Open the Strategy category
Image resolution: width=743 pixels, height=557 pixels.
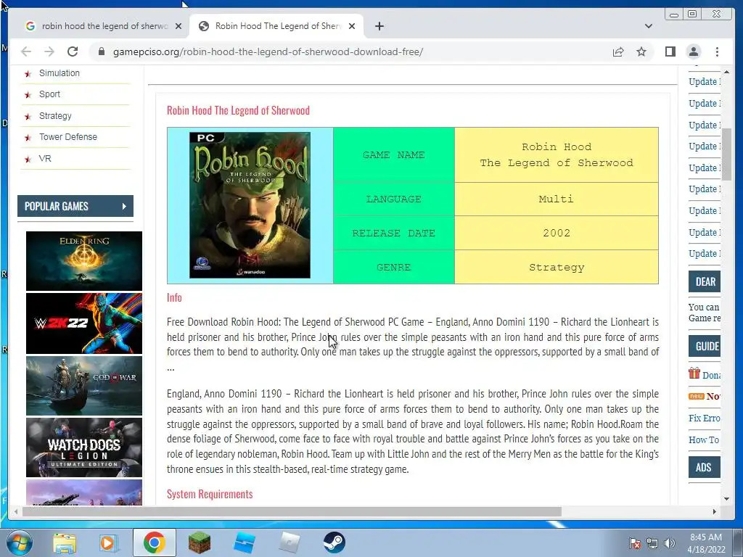55,115
